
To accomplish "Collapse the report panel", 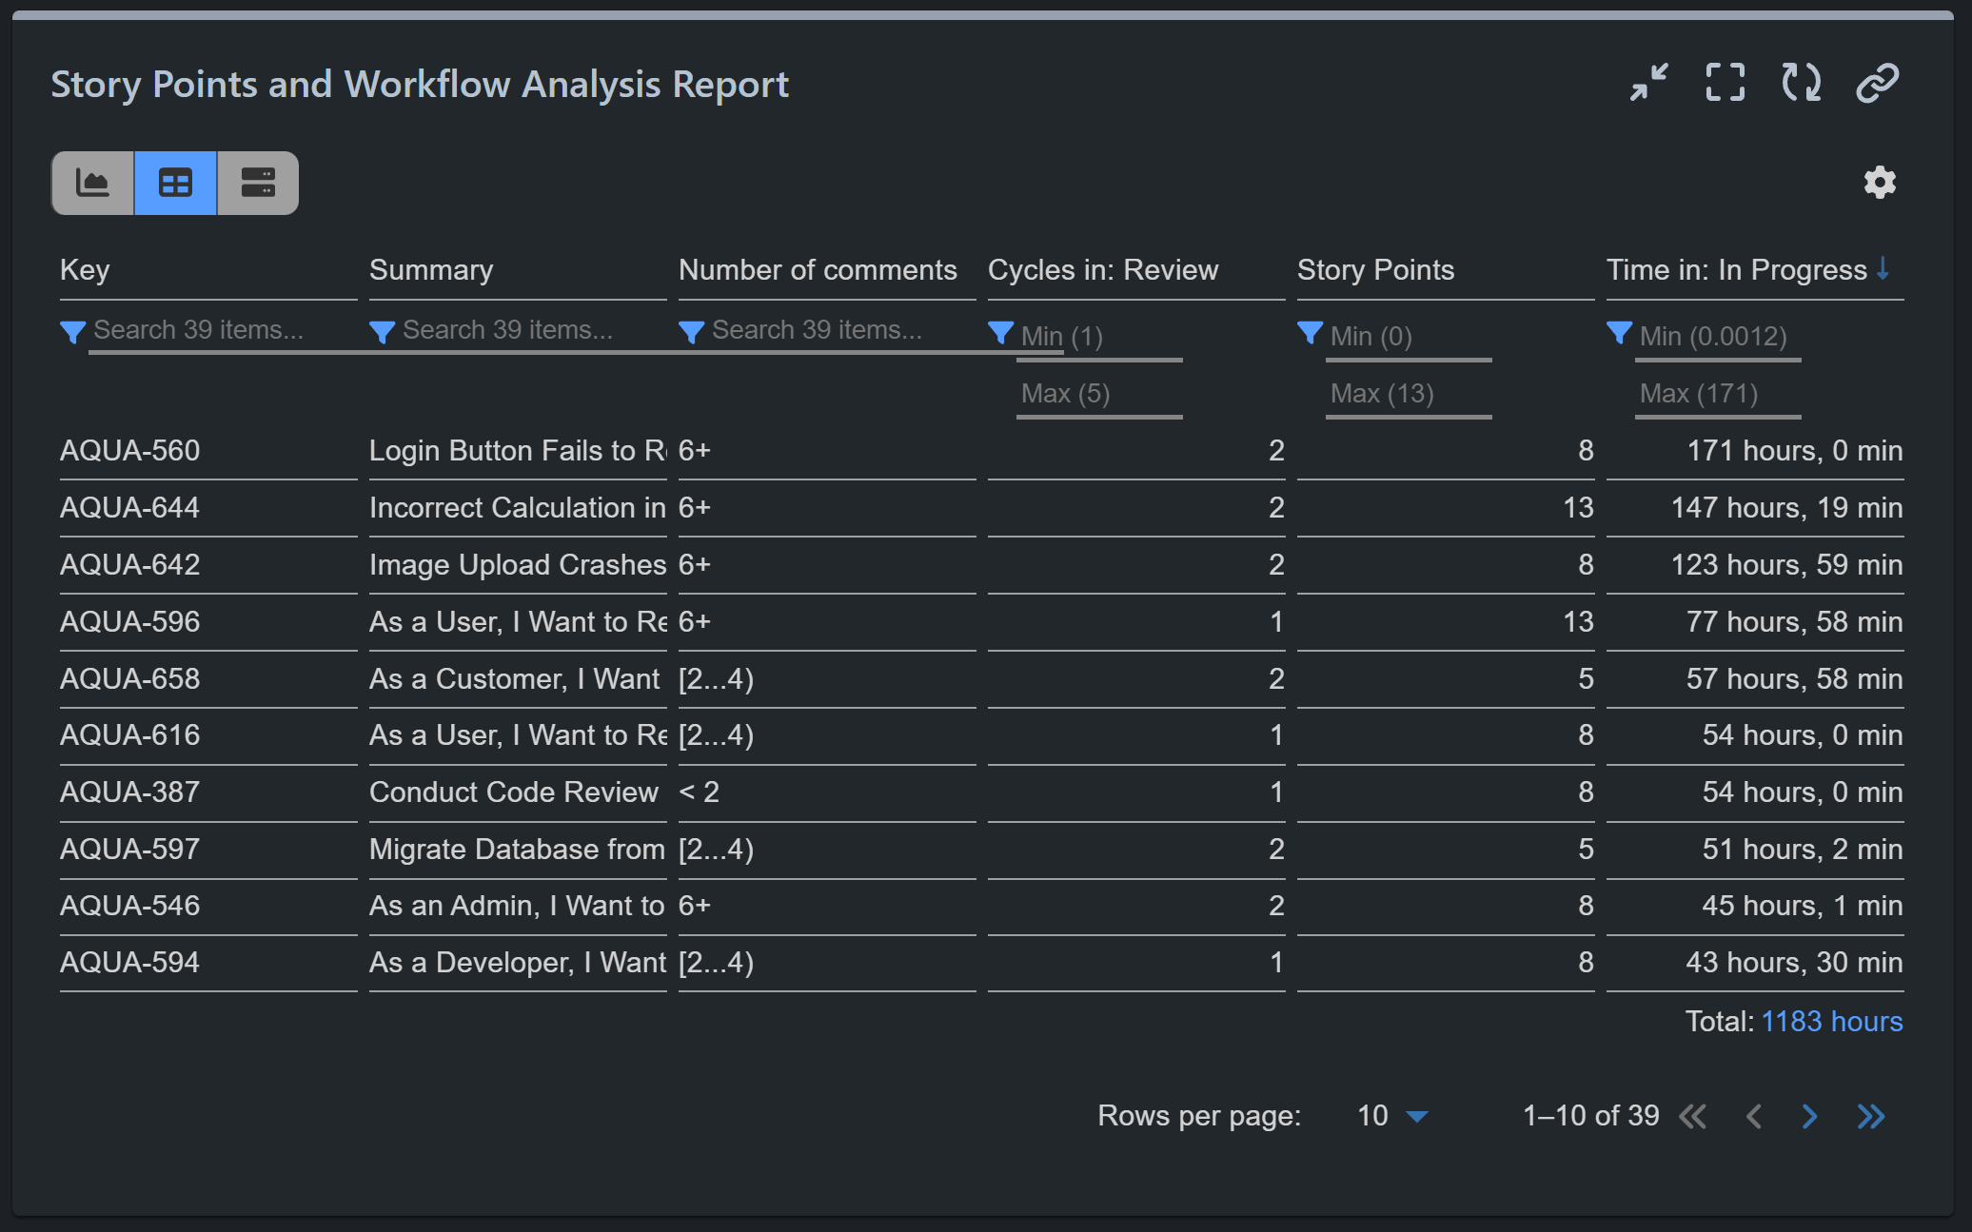I will [1648, 83].
